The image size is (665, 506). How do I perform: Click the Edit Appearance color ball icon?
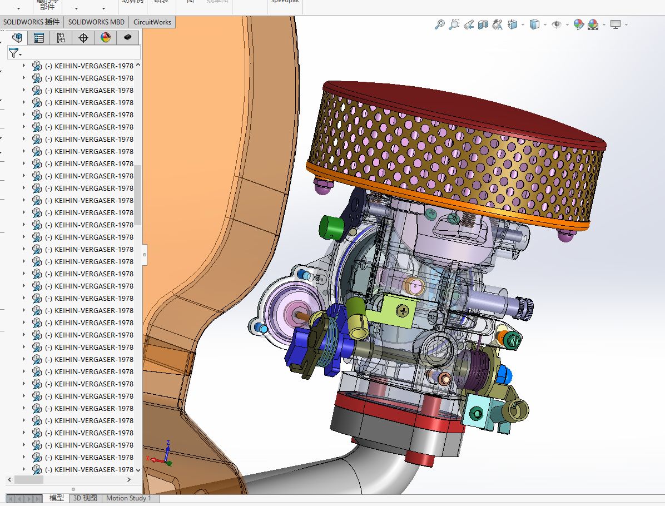click(x=579, y=24)
